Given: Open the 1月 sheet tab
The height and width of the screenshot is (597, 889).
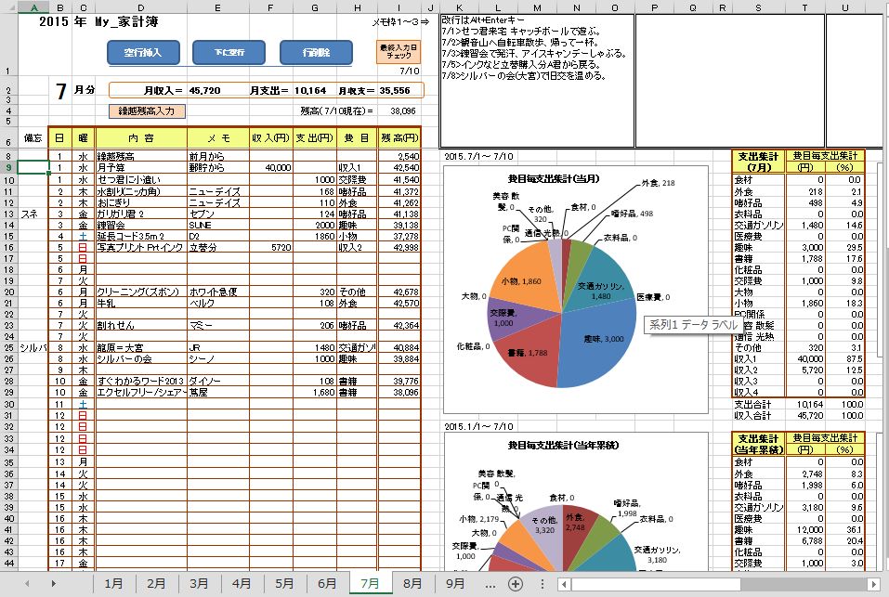Looking at the screenshot, I should coord(115,583).
